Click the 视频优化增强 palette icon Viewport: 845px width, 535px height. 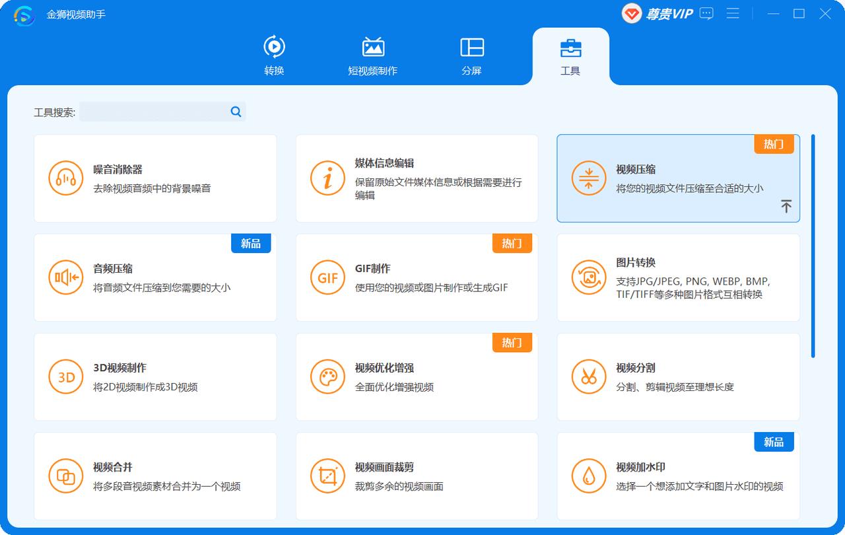click(327, 376)
